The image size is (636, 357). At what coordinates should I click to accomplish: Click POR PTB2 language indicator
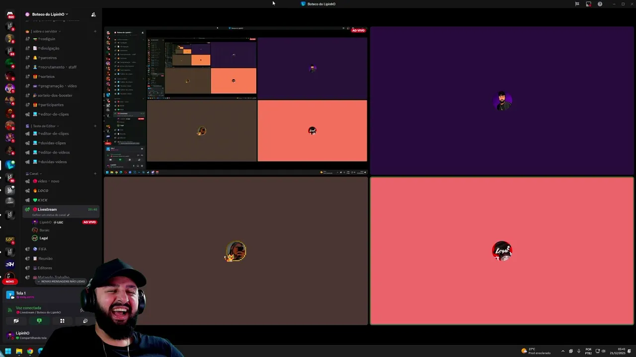pos(588,351)
